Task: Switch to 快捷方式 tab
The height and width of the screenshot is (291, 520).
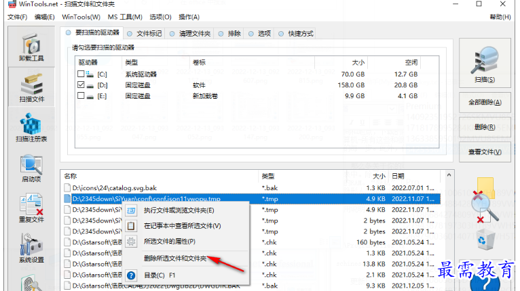Action: (x=296, y=33)
